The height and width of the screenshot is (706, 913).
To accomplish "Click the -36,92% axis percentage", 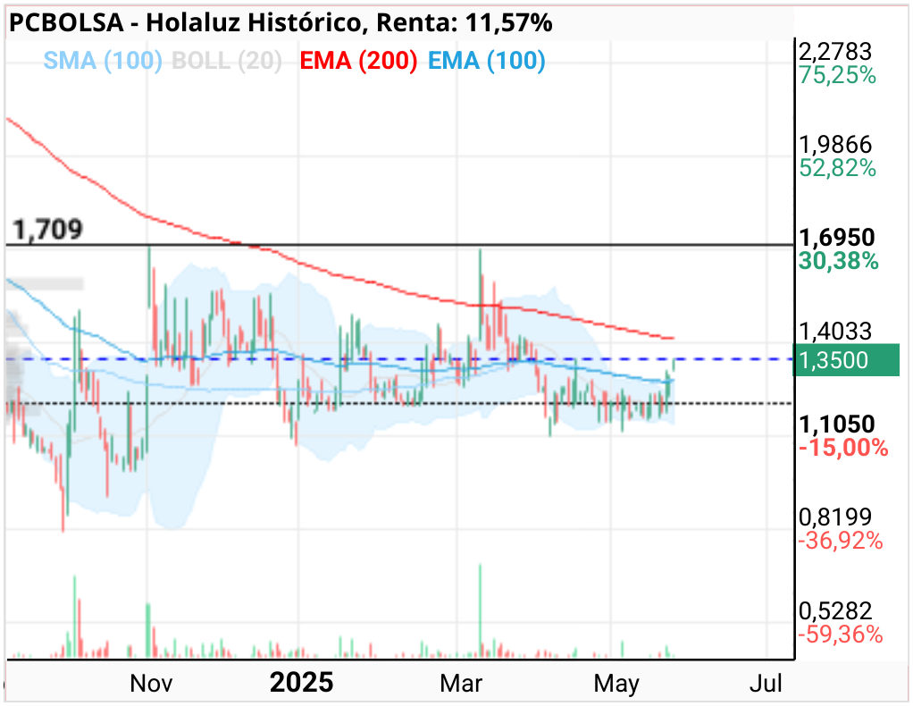I will 841,542.
